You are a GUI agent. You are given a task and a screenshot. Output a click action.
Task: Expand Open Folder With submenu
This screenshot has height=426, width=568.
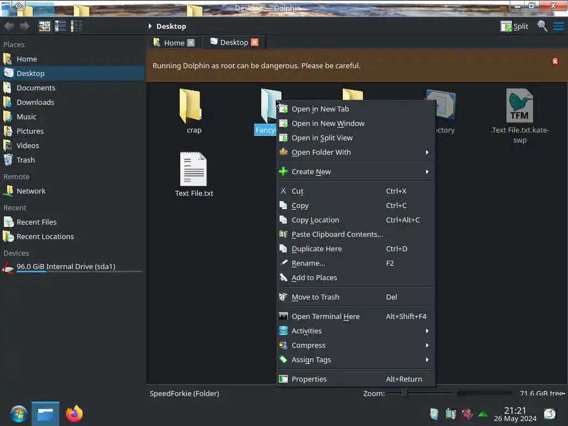pos(356,152)
